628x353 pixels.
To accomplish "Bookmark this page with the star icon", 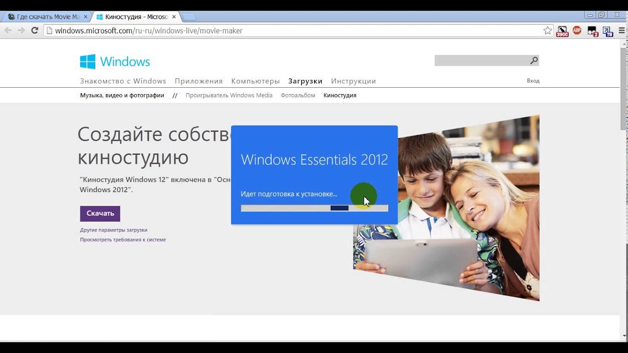I will (548, 30).
